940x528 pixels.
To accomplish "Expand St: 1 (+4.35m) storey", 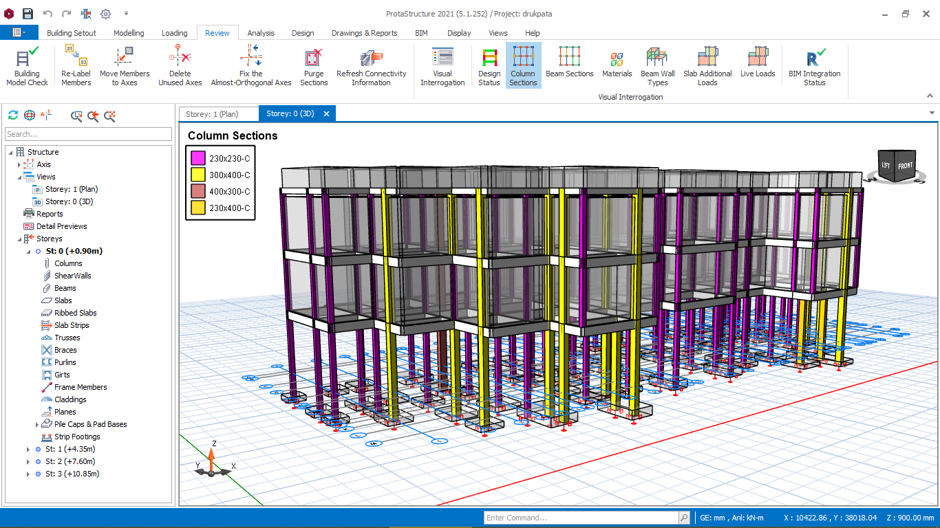I will [x=28, y=449].
